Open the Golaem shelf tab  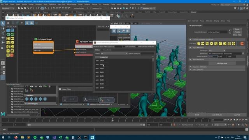[x=193, y=12]
